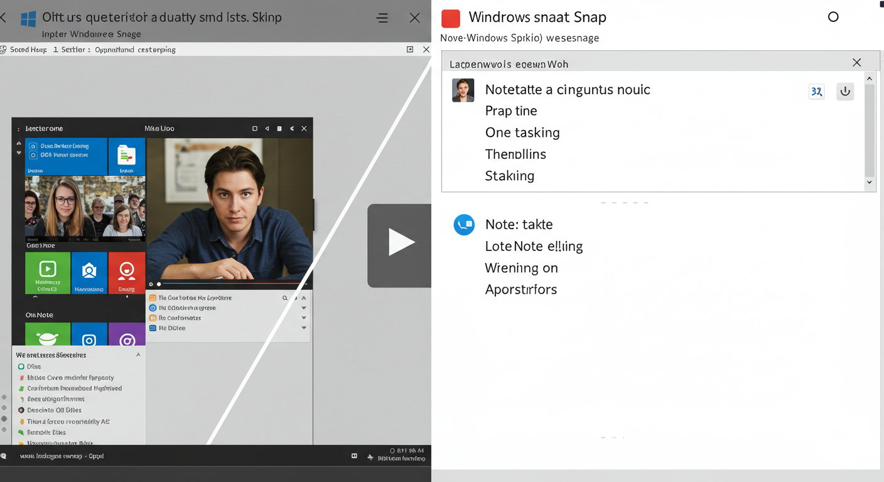
Task: Toggle the red 'Describe Oil Dites' checkbox
Action: pyautogui.click(x=20, y=410)
